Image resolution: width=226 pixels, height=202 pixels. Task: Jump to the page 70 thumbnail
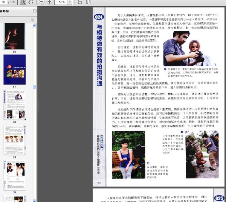[x=15, y=175]
